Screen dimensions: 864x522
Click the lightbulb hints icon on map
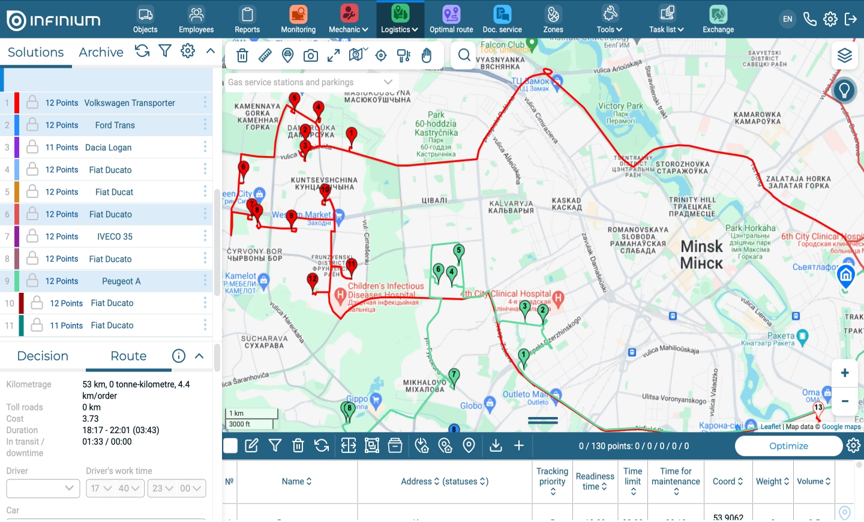point(844,91)
